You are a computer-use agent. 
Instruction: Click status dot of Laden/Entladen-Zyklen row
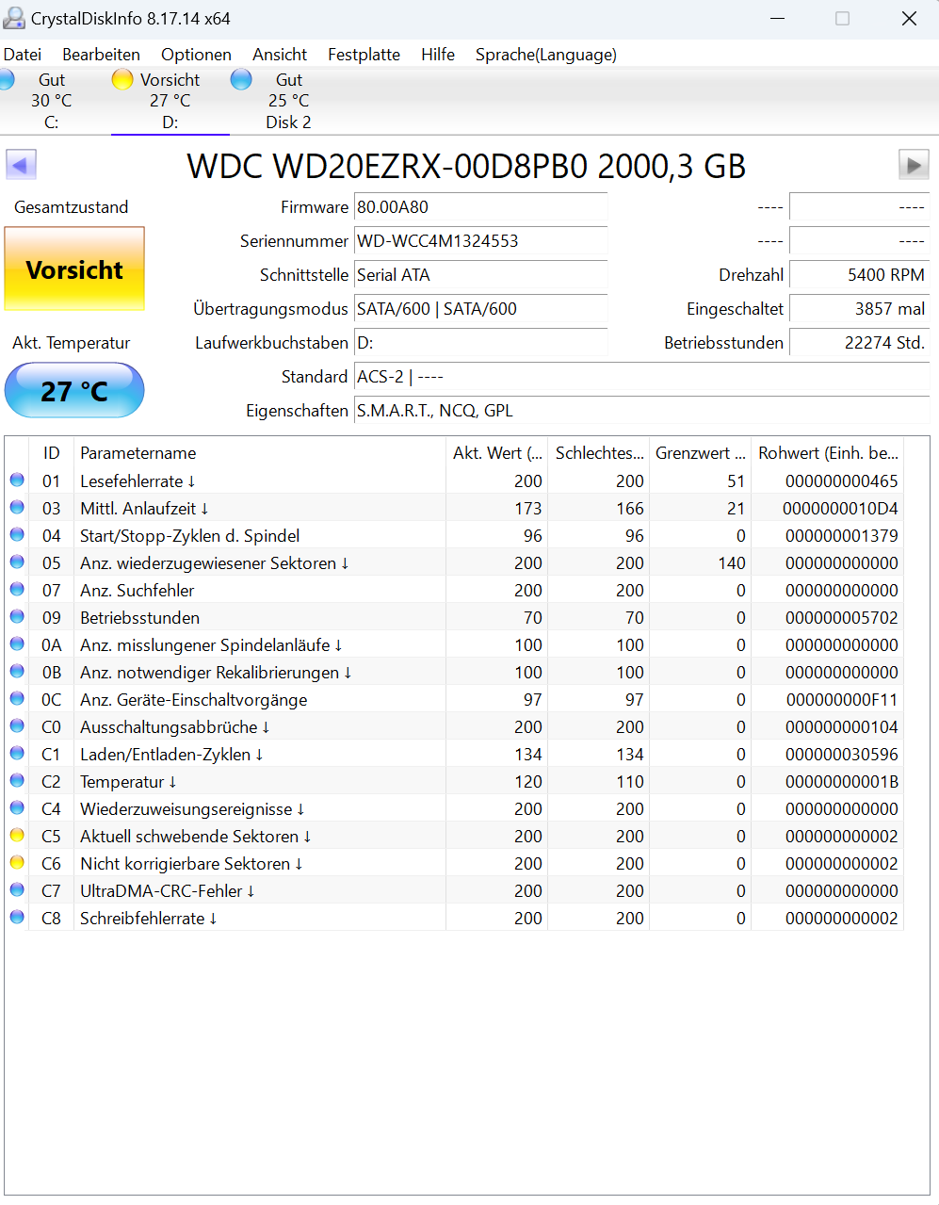(x=17, y=753)
